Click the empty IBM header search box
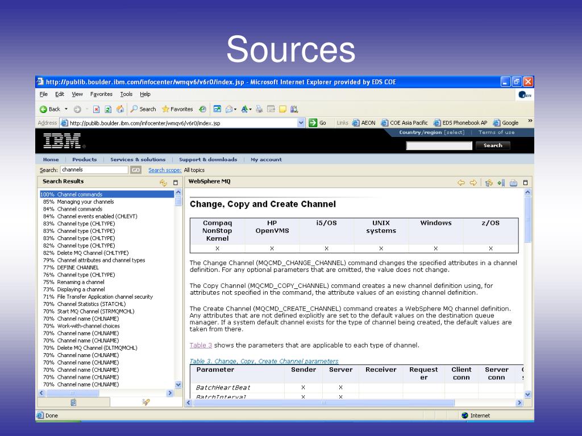 pyautogui.click(x=439, y=146)
